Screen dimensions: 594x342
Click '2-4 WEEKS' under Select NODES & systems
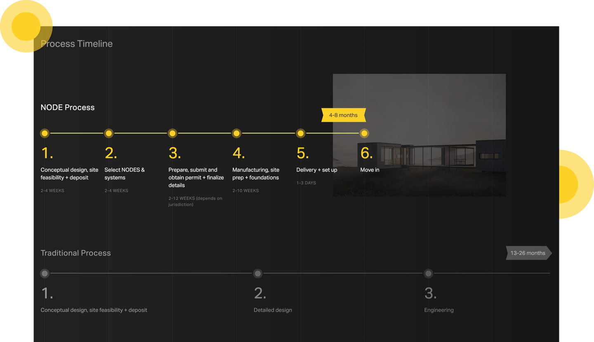(116, 191)
